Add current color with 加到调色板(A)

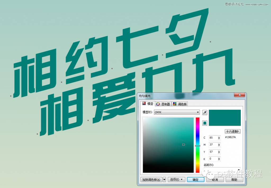[151, 180]
